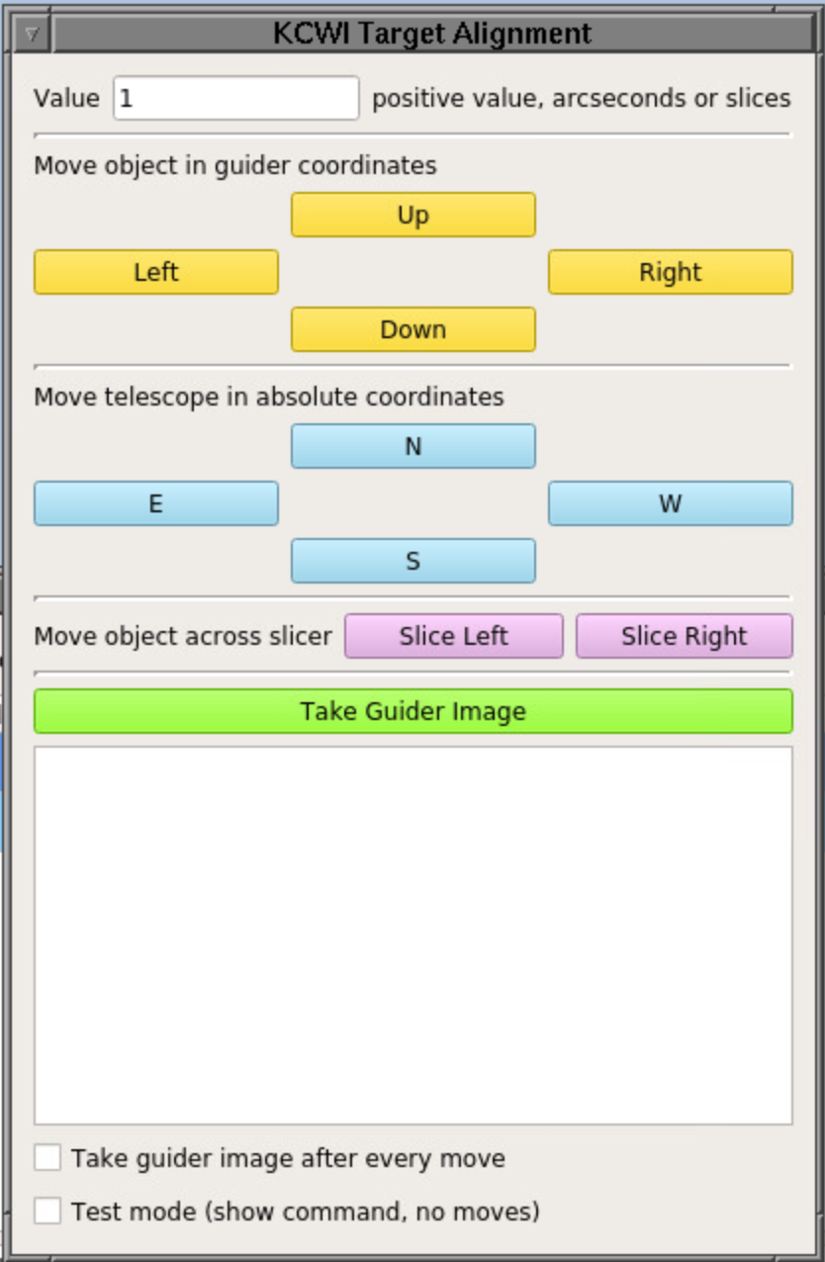Move the object Left in guider coordinates

point(154,272)
